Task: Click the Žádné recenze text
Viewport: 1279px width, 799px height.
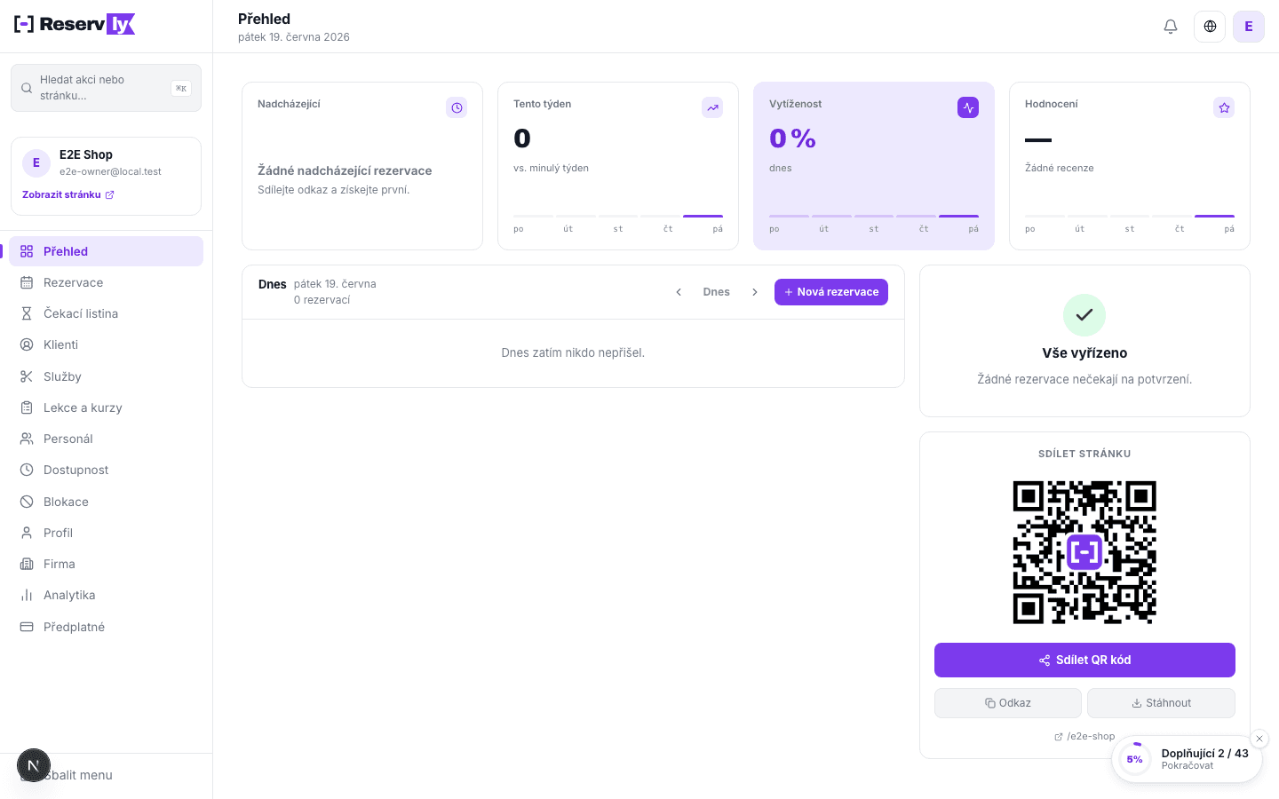Action: [1060, 168]
